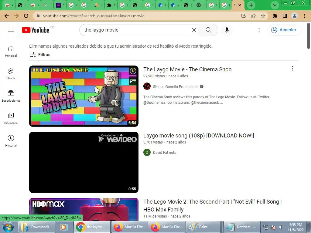
Task: Open the Filtros filter options
Action: click(x=40, y=55)
